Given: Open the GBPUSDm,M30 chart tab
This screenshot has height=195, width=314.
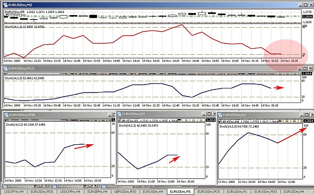Looking at the screenshot, I should click(x=125, y=192).
